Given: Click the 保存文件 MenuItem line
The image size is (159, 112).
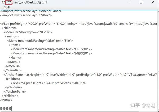Looking at the screenshot, I should [51, 53].
